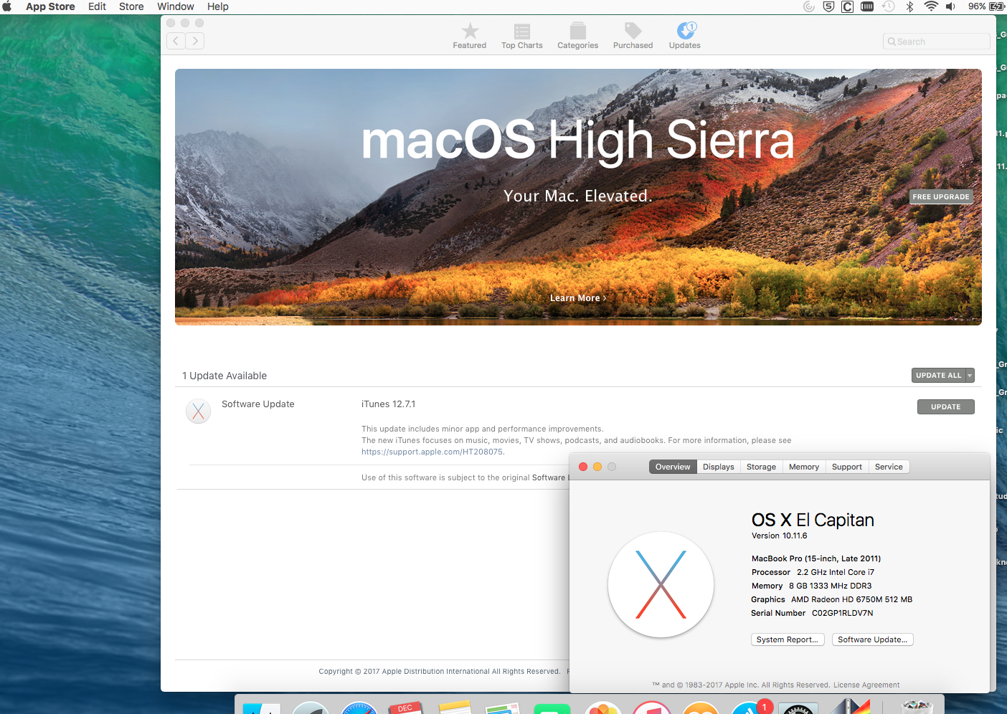Launch Safari from the Dock
The image size is (1007, 714).
coord(359,707)
